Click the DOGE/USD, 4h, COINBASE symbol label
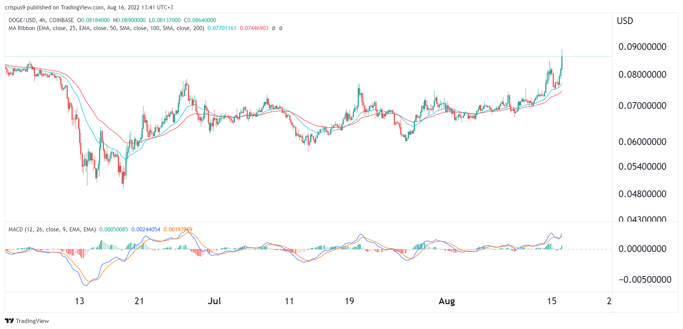Screen dimensions: 683x329 point(41,20)
